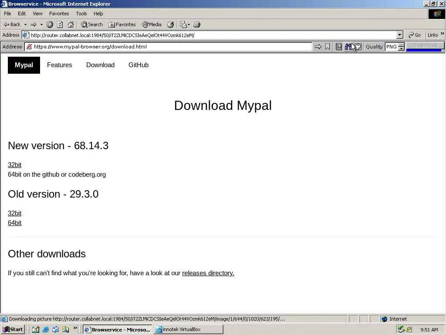Click the Browservice go arrow icon

[318, 47]
